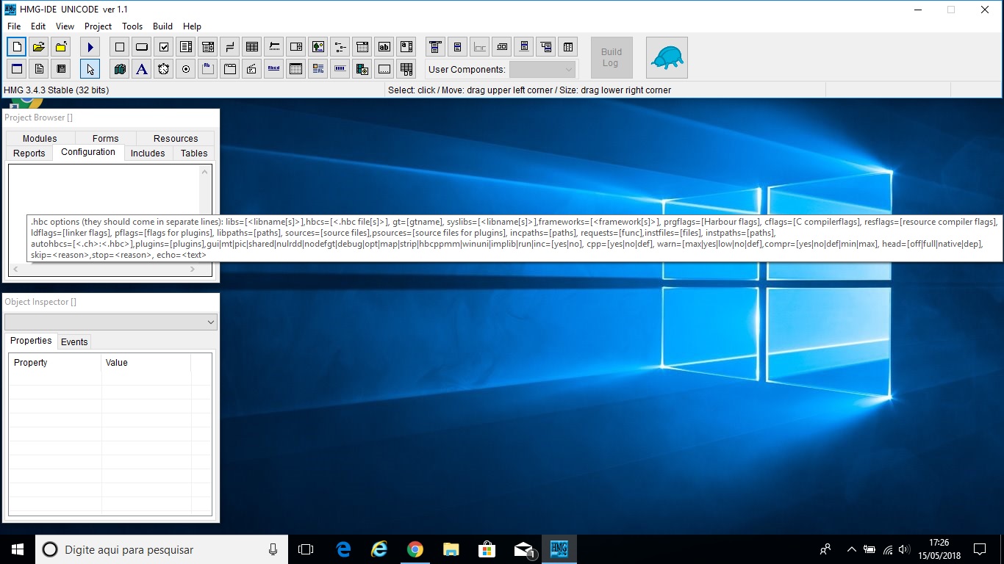Create a new project with the blank page icon

pos(17,47)
